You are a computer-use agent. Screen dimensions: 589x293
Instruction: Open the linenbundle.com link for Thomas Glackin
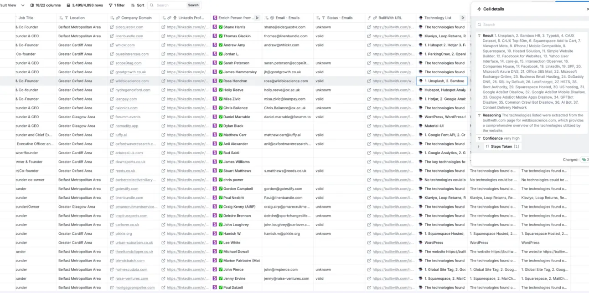coord(129,36)
